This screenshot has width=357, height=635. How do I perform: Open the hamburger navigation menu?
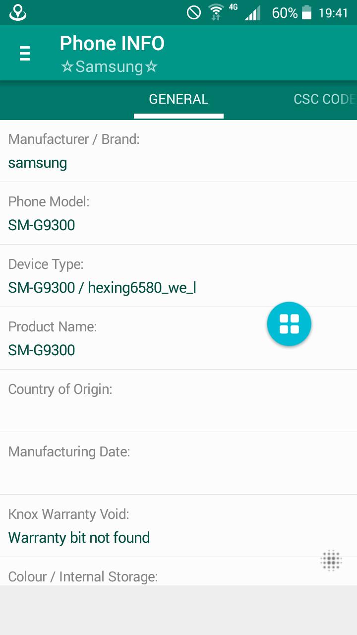[24, 53]
